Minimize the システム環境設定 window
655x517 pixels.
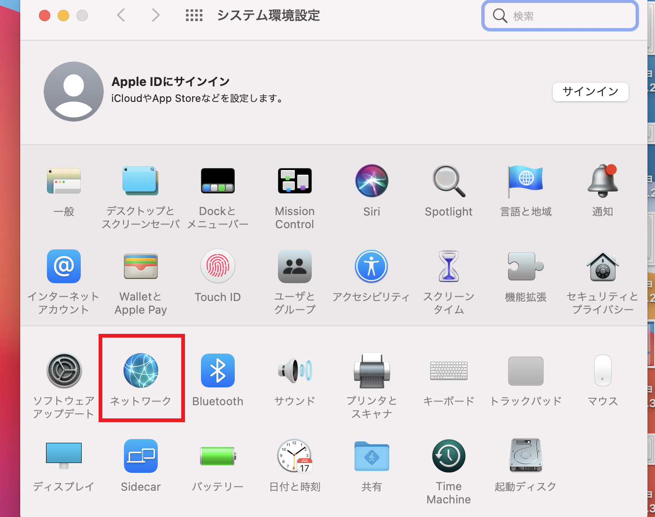pyautogui.click(x=63, y=15)
